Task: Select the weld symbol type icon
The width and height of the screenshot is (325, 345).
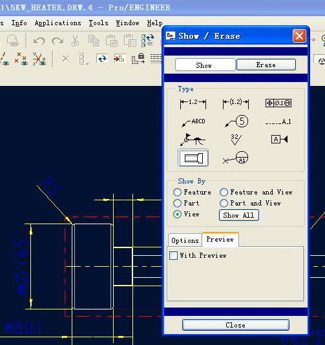Action: click(x=193, y=140)
